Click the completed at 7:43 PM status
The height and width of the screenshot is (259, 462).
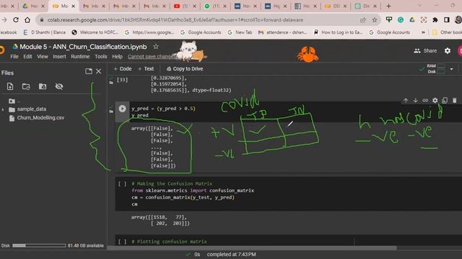click(231, 254)
